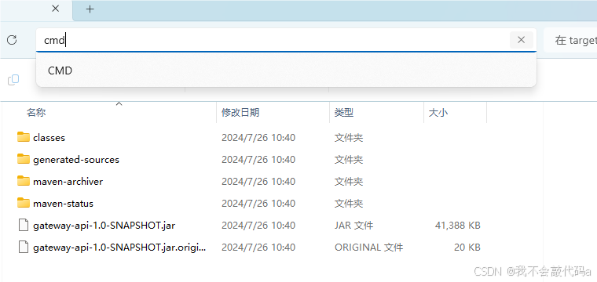The image size is (597, 282).
Task: Click the 文件夹 type of generated-sources
Action: 349,159
